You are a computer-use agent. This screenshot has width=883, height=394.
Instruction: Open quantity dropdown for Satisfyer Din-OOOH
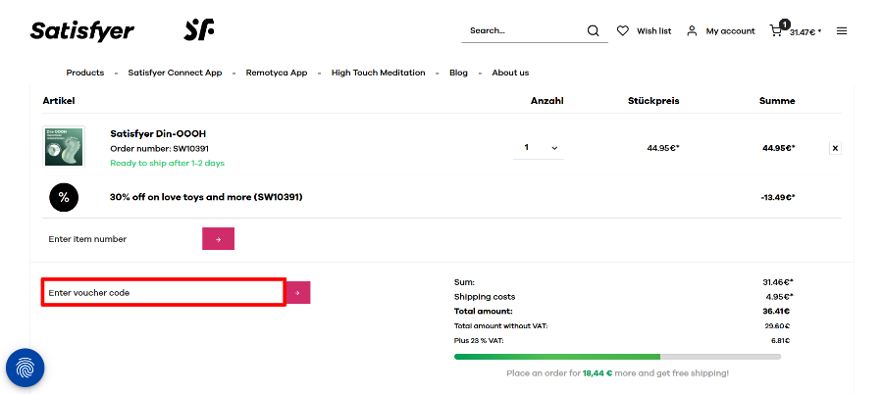tap(539, 147)
